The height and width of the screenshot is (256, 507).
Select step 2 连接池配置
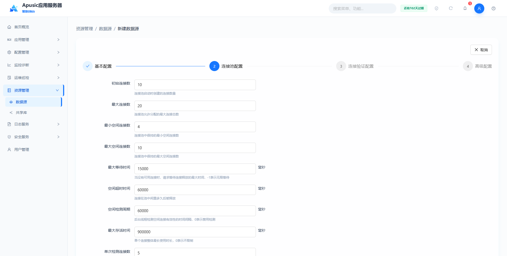click(x=226, y=66)
